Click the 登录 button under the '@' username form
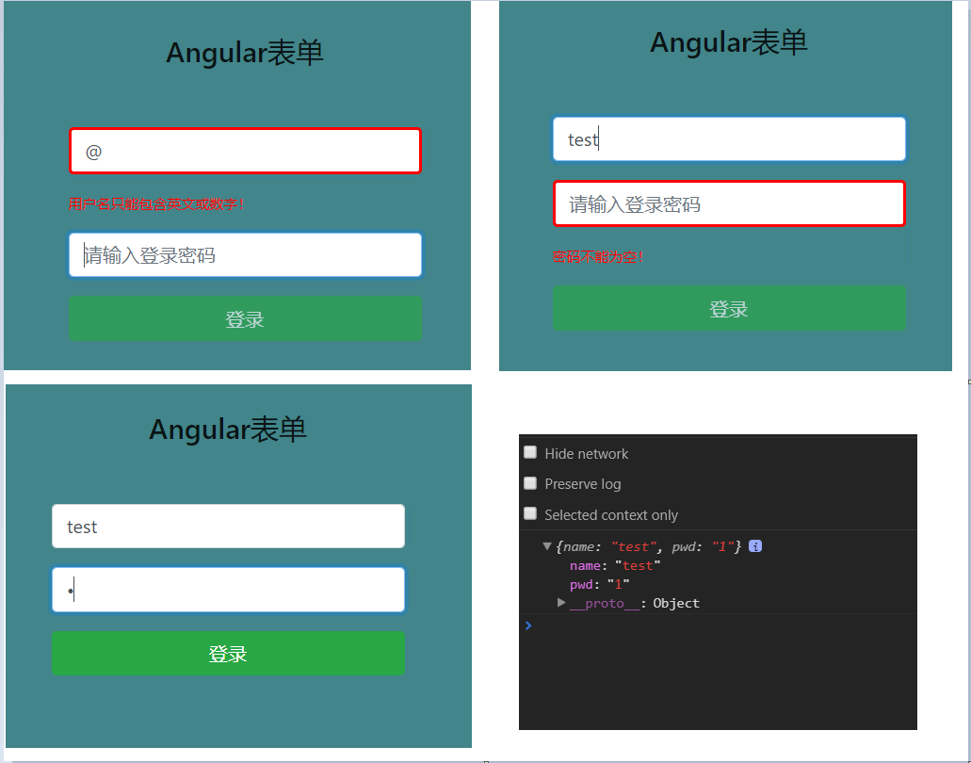This screenshot has height=763, width=971. 245,319
